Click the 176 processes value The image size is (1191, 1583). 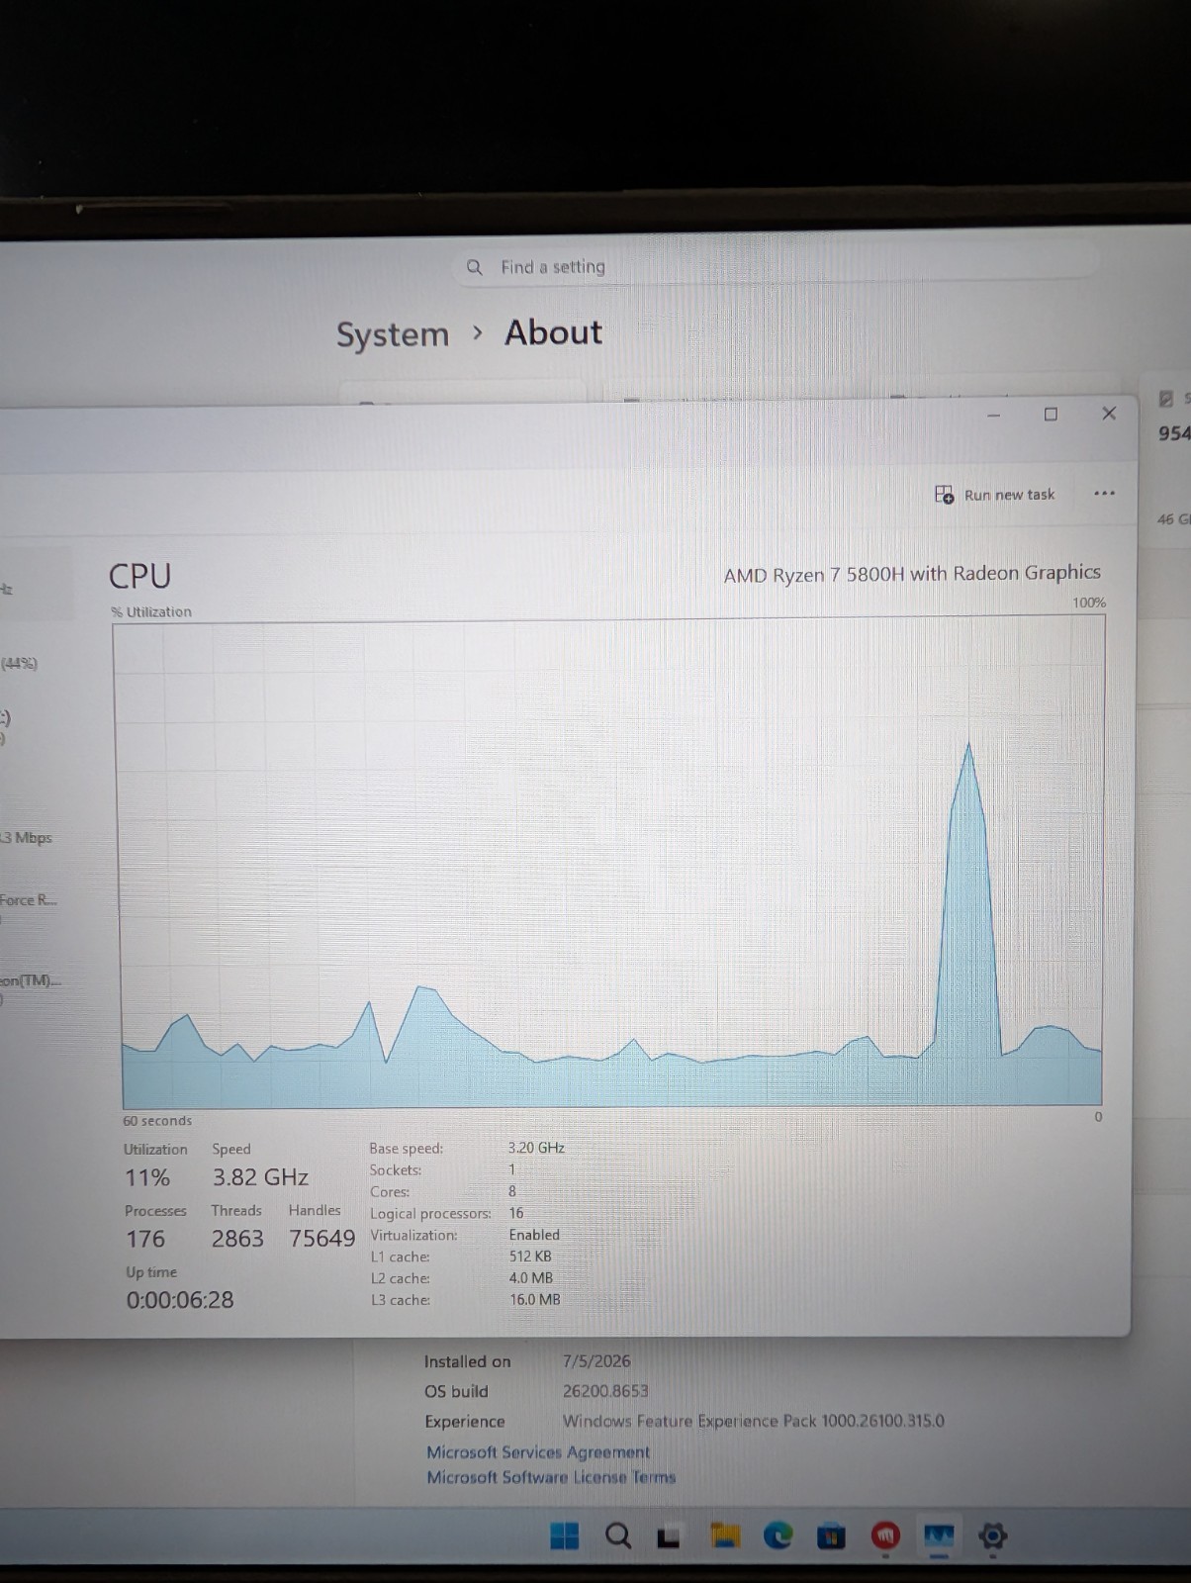pos(145,1239)
